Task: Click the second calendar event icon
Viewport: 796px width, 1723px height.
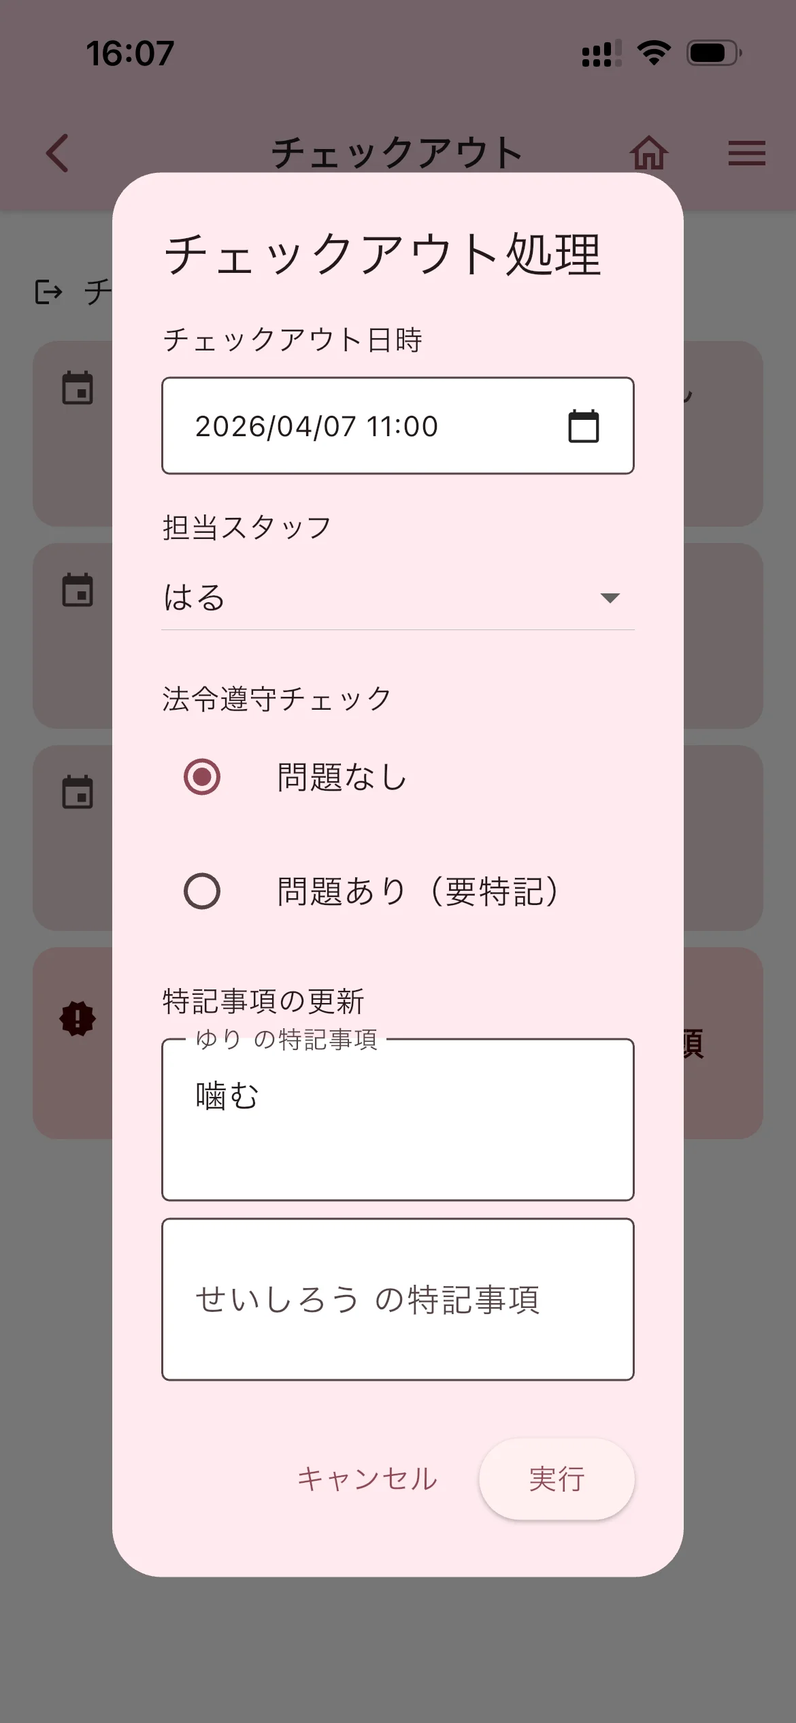Action: click(x=78, y=590)
